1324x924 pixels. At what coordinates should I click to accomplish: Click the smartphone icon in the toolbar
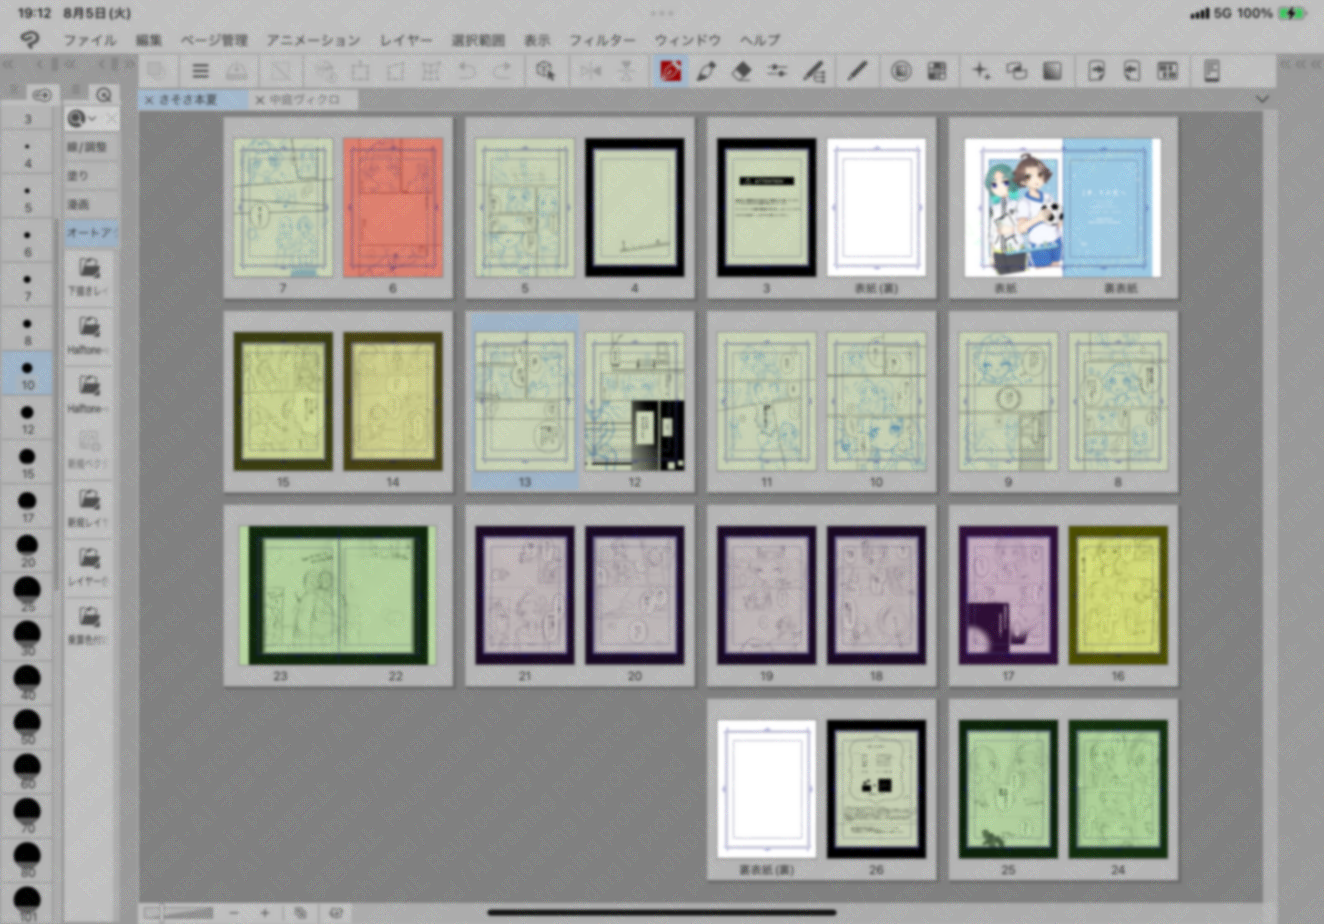tap(1211, 71)
